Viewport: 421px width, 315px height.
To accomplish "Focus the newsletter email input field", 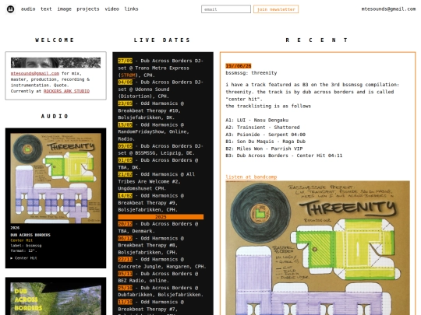I will (x=226, y=9).
